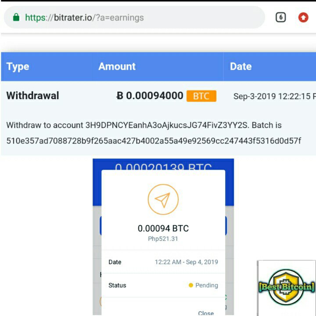Click the Date column header

[241, 67]
